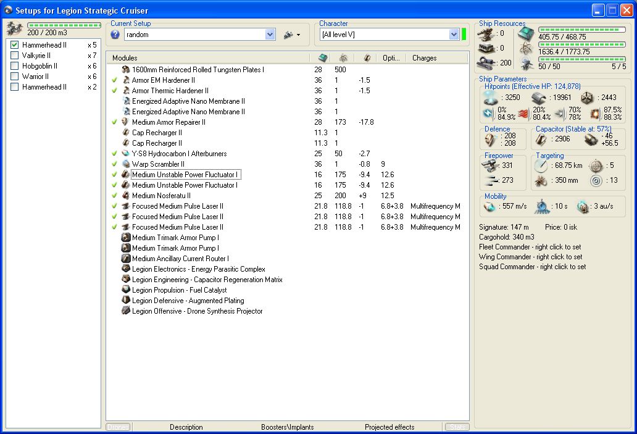Toggle active state of Warp Scrambler II
Screen dimensions: 637x434
pos(115,164)
